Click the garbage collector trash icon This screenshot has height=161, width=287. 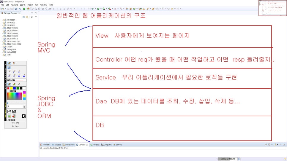[x=239, y=159]
